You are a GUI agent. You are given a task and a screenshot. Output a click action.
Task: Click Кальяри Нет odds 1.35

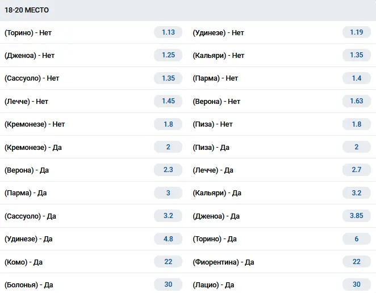(356, 55)
